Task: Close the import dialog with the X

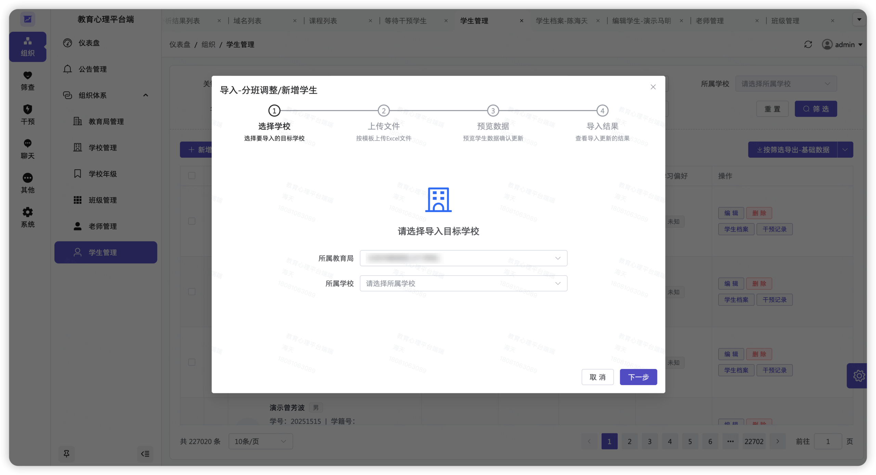Action: click(653, 87)
